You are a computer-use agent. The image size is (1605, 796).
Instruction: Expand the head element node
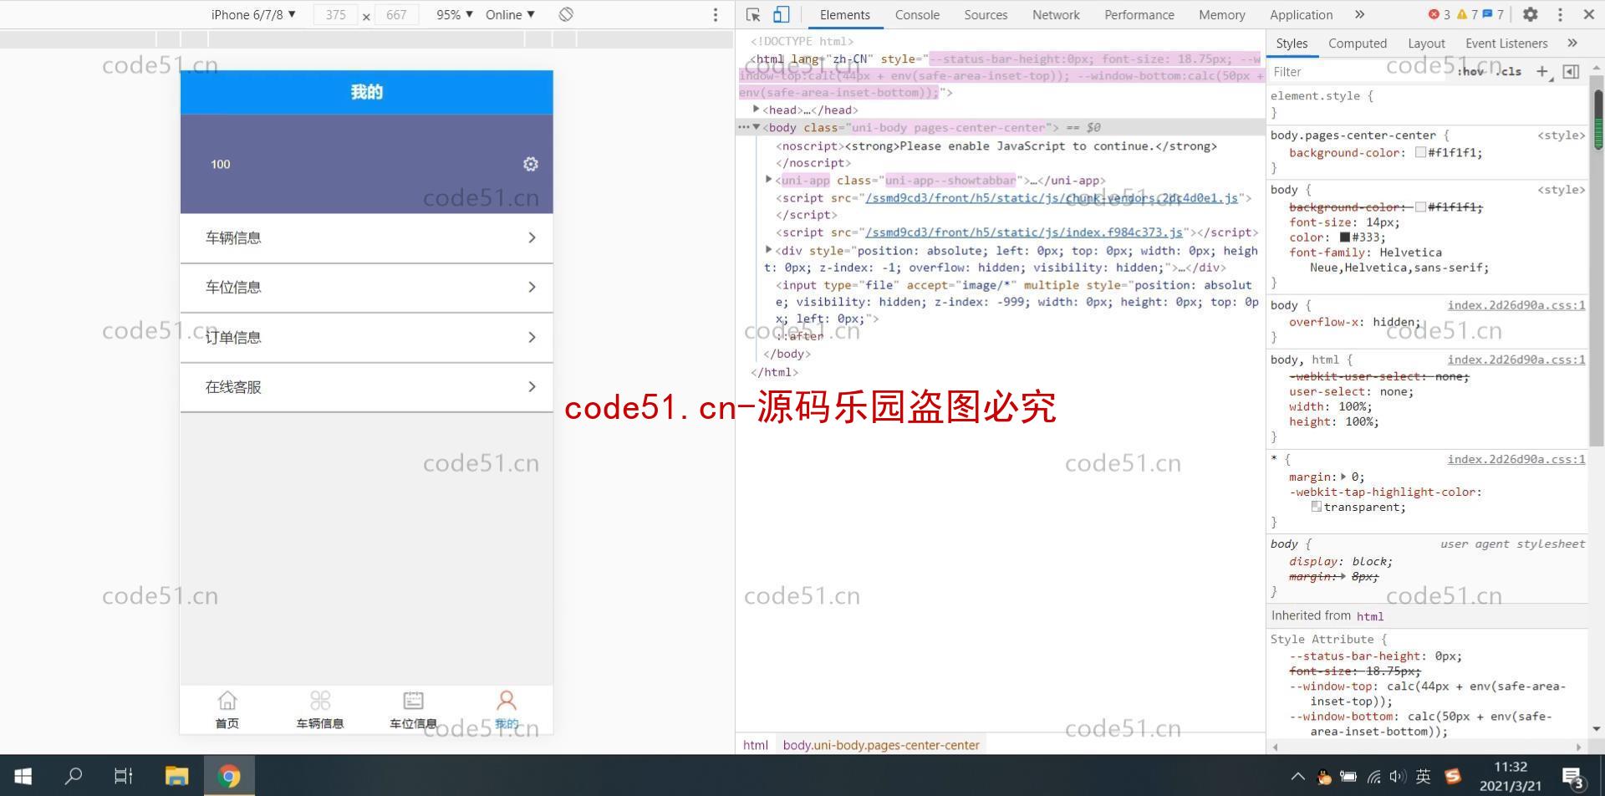tap(757, 110)
